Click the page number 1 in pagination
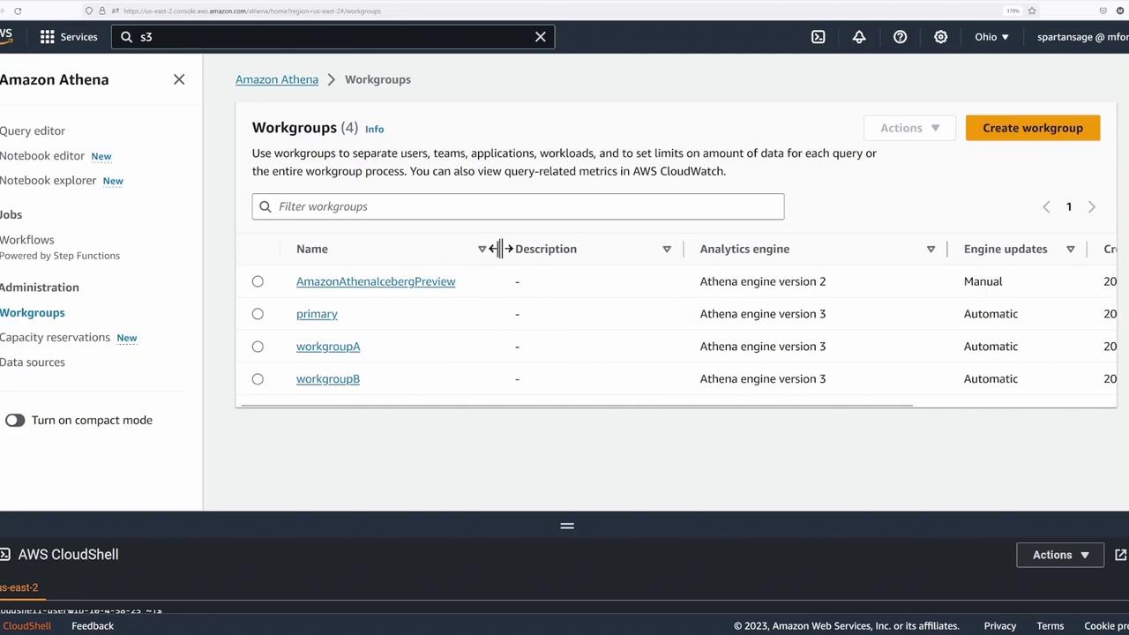Viewport: 1129px width, 635px height. click(1069, 206)
